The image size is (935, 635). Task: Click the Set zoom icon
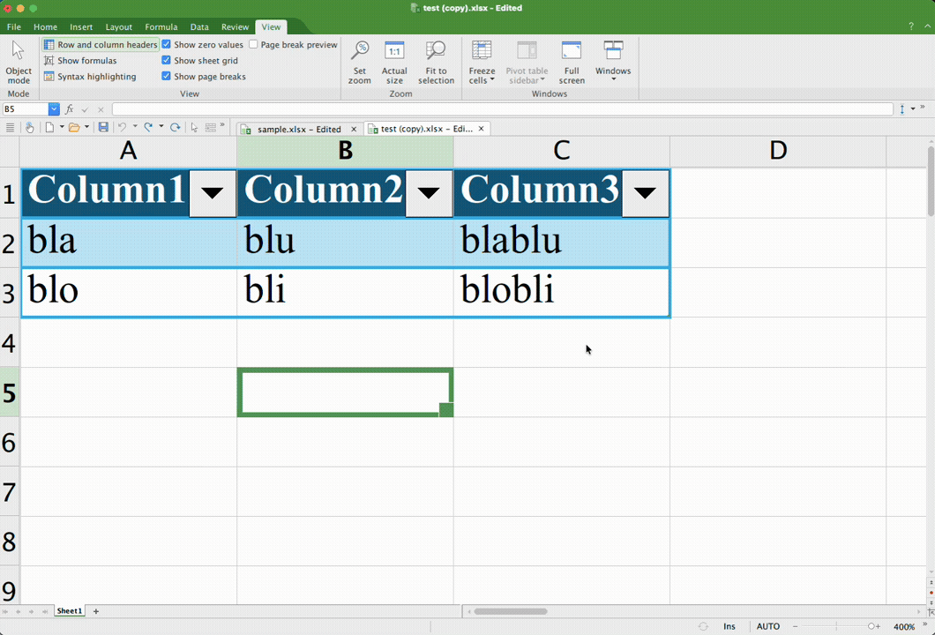click(x=360, y=62)
